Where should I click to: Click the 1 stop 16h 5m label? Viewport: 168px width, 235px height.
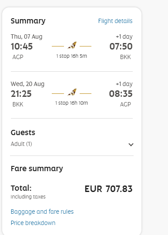pyautogui.click(x=72, y=56)
